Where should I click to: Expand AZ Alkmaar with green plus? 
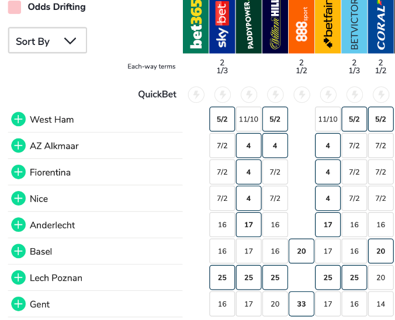pos(19,145)
